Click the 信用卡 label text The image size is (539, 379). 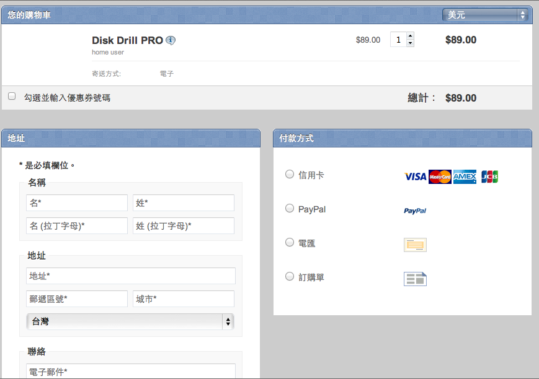tap(311, 175)
